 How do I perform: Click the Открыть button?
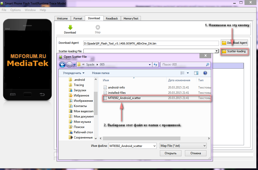(x=170, y=153)
